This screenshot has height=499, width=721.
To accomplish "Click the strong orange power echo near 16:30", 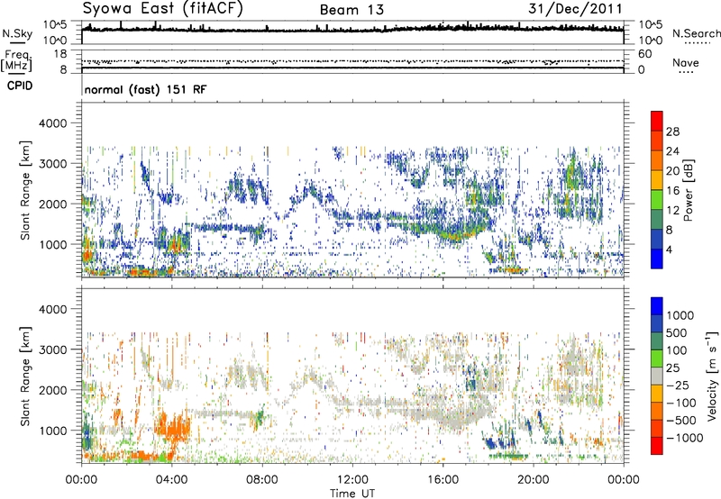I will tap(455, 237).
